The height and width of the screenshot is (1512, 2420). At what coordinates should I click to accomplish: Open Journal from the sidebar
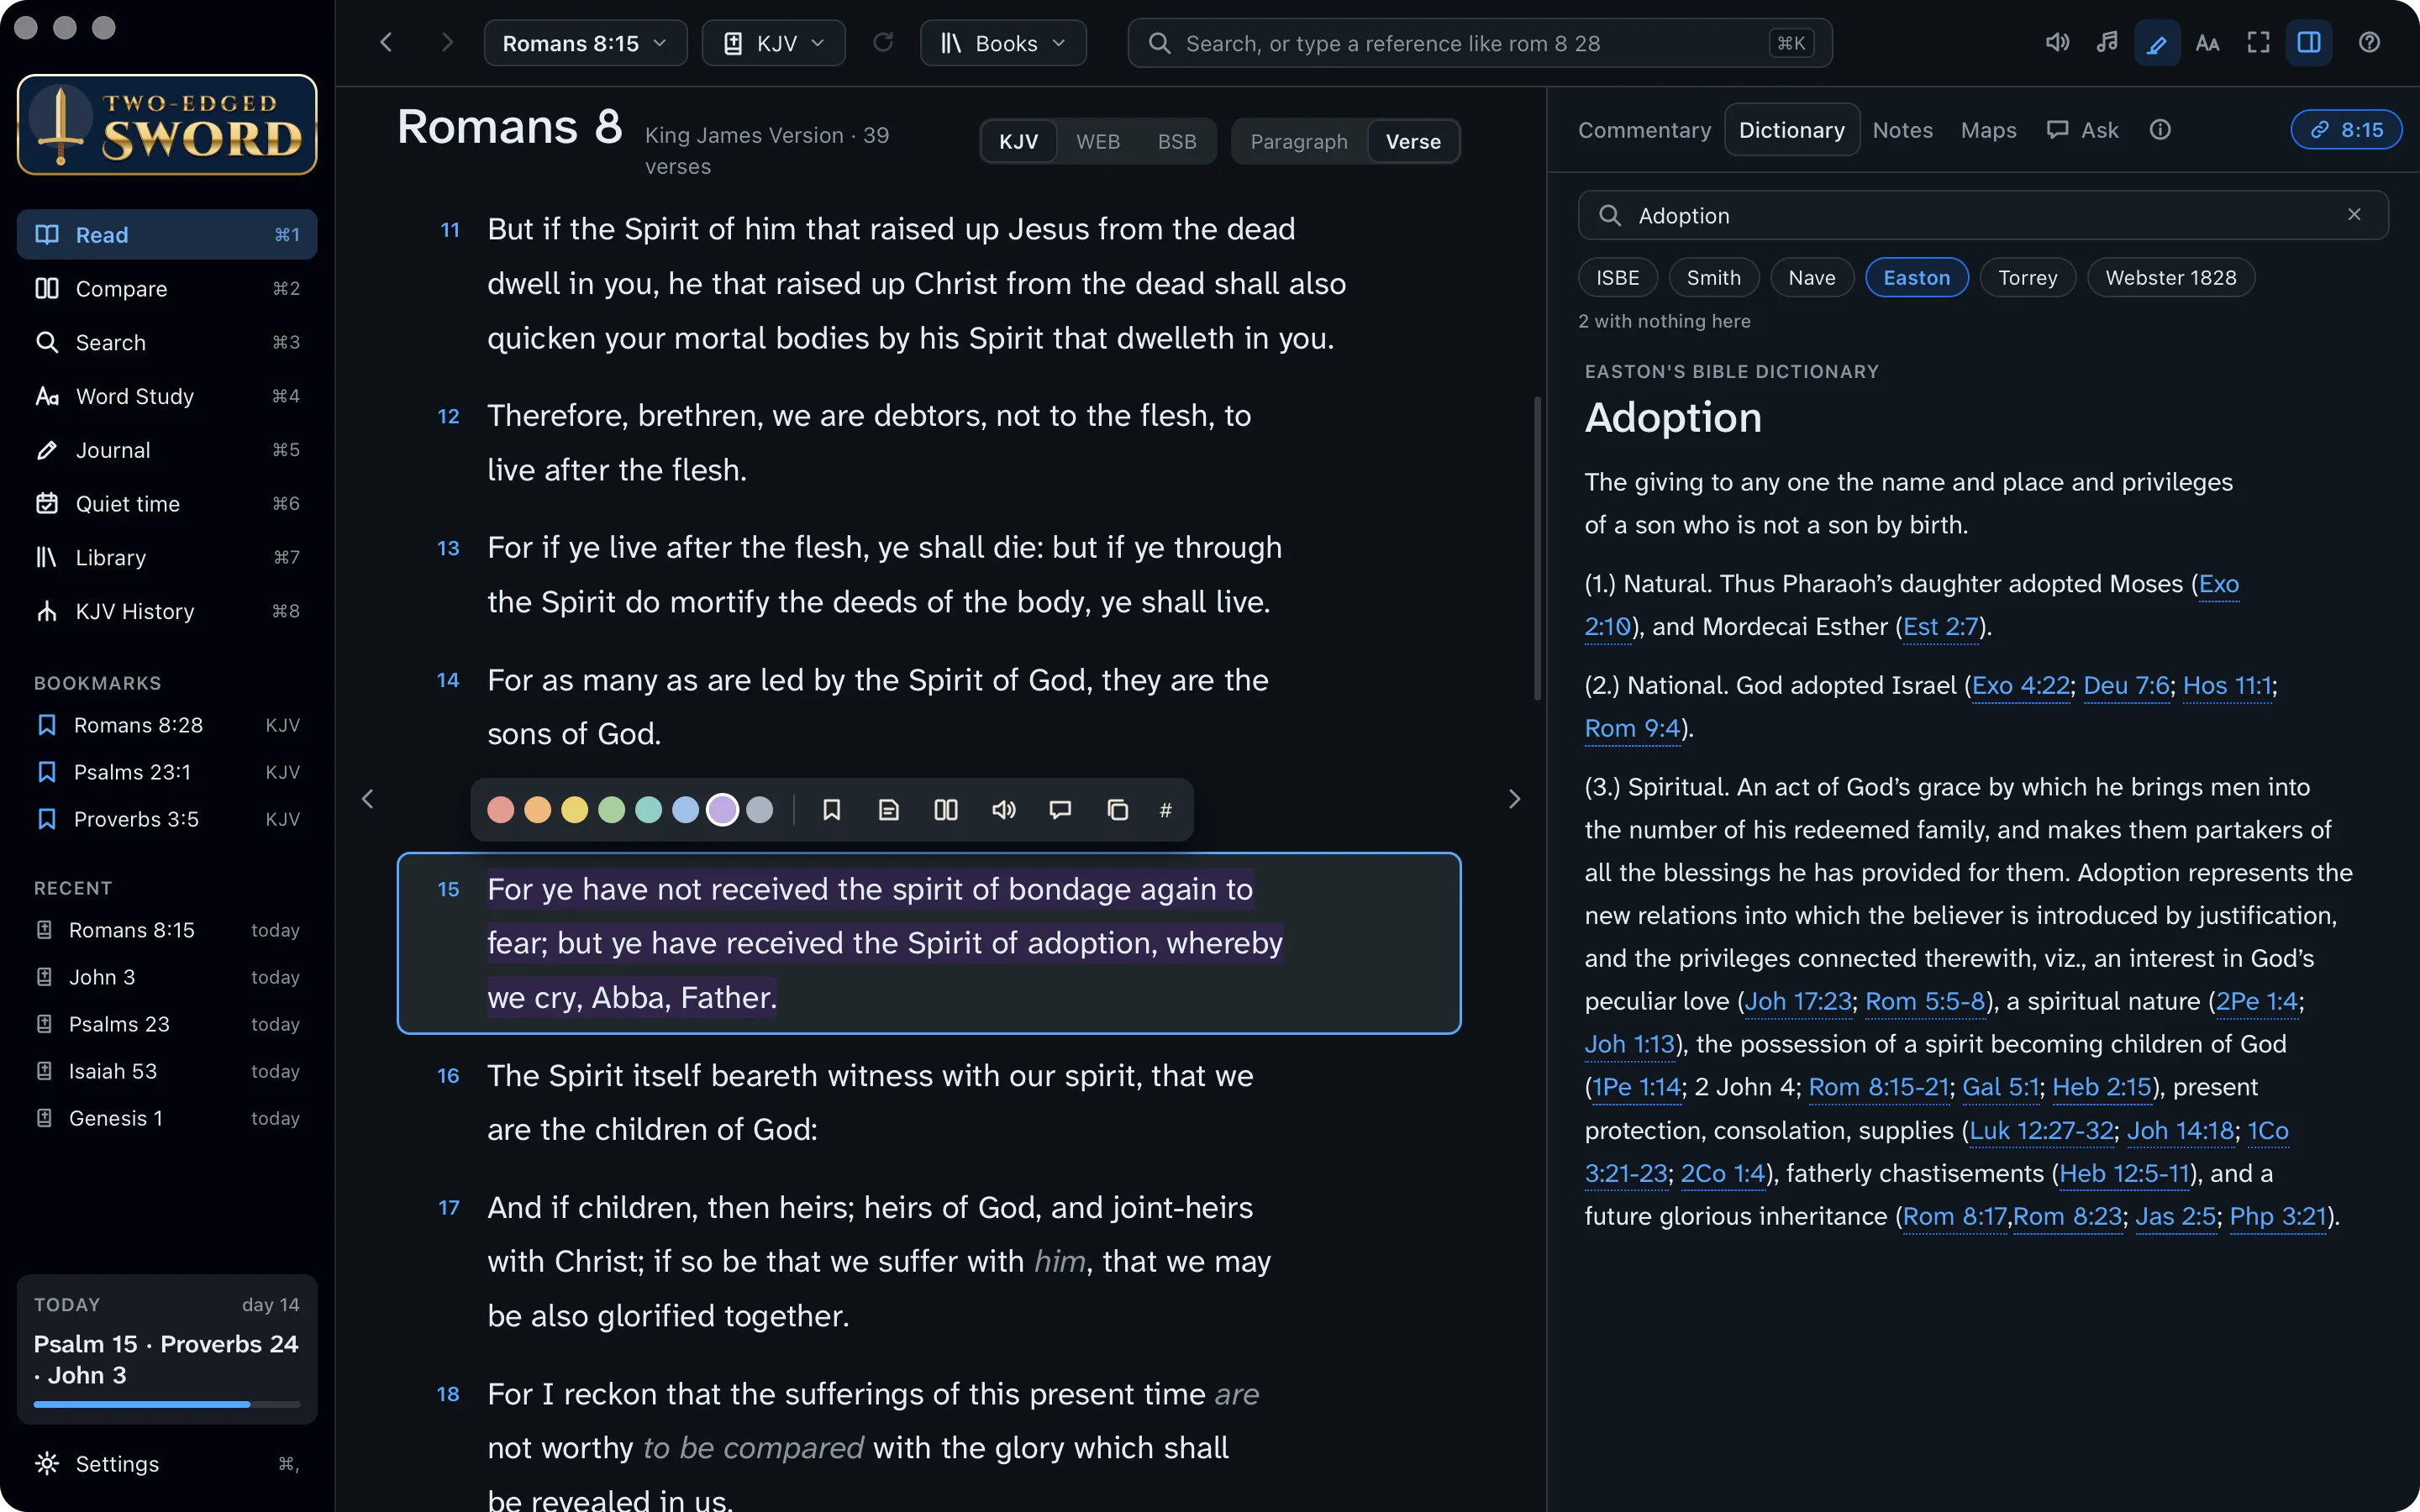point(167,450)
